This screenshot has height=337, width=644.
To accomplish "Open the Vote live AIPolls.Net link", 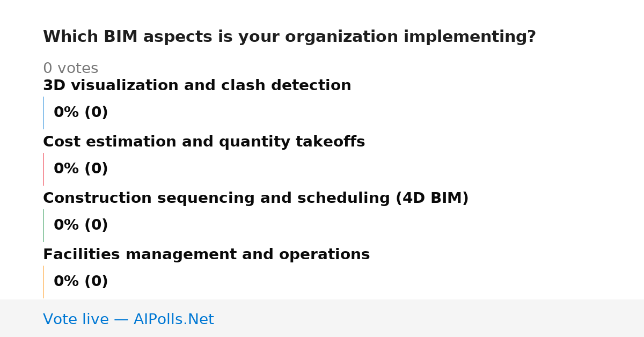I will [128, 319].
